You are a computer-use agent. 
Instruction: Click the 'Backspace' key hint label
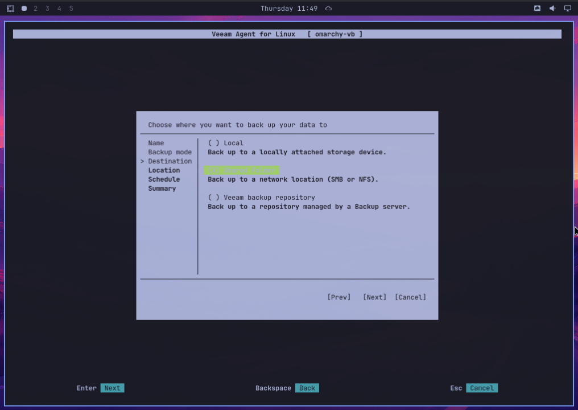tap(273, 388)
